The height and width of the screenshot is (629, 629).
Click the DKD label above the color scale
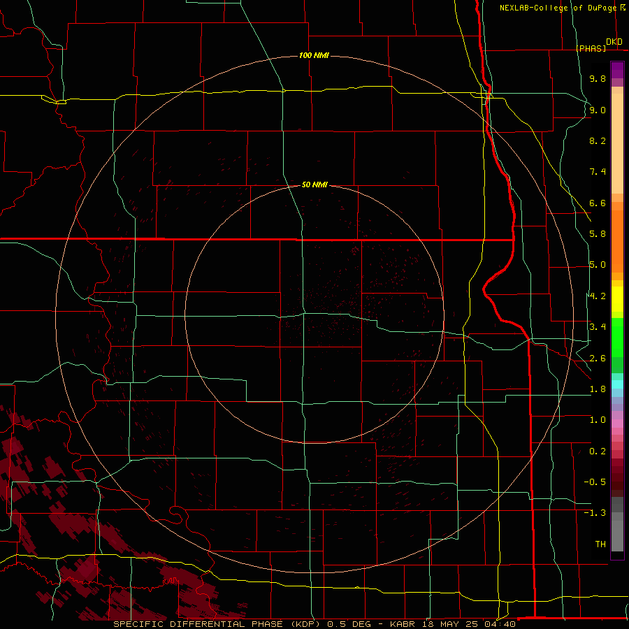point(614,42)
